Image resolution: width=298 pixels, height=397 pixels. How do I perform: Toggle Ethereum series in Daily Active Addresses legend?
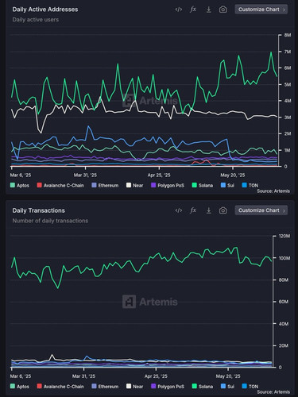pos(105,185)
